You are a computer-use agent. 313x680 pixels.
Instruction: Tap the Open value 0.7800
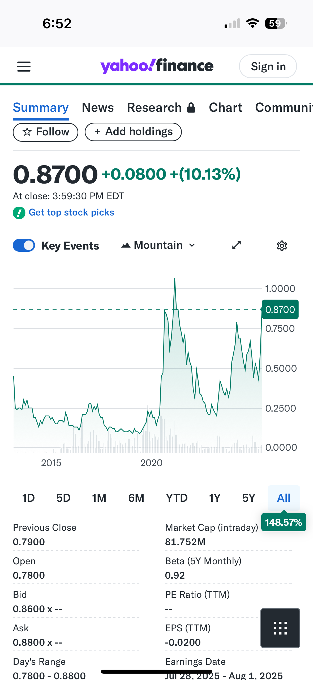[29, 575]
